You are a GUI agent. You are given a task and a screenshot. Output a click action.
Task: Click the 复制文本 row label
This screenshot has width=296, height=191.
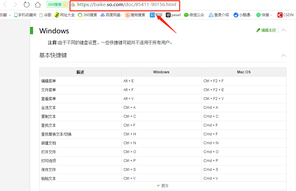pos(48,116)
